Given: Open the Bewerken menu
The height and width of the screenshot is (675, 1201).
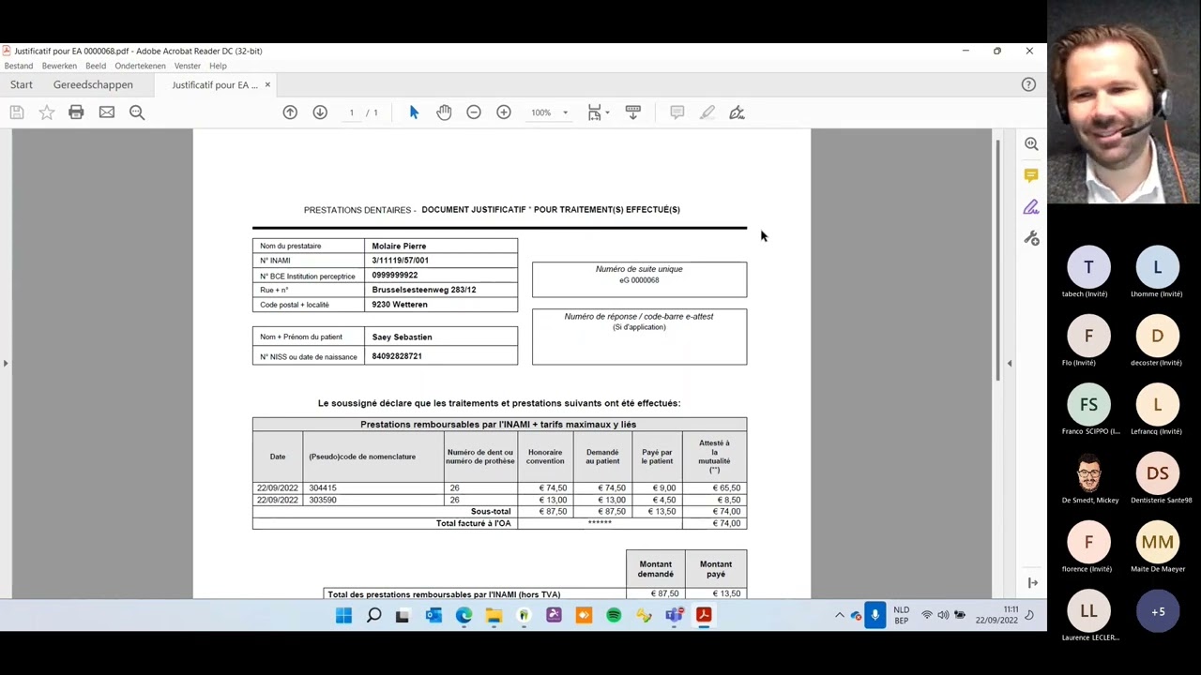Looking at the screenshot, I should click(x=59, y=66).
